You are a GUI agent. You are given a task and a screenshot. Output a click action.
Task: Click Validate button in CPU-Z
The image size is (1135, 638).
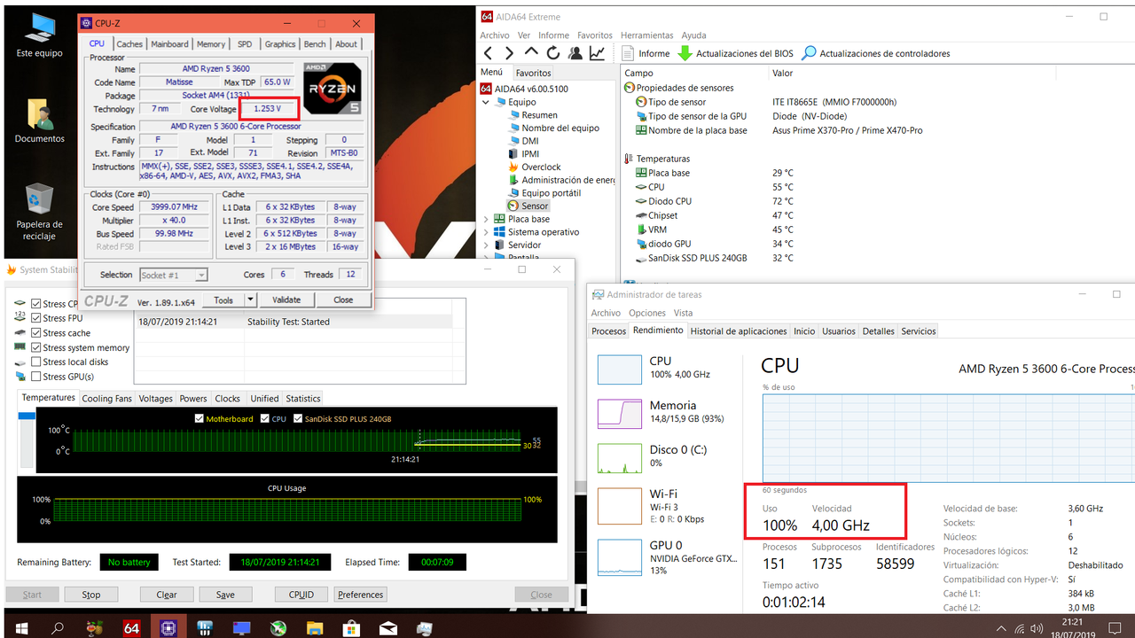click(286, 300)
